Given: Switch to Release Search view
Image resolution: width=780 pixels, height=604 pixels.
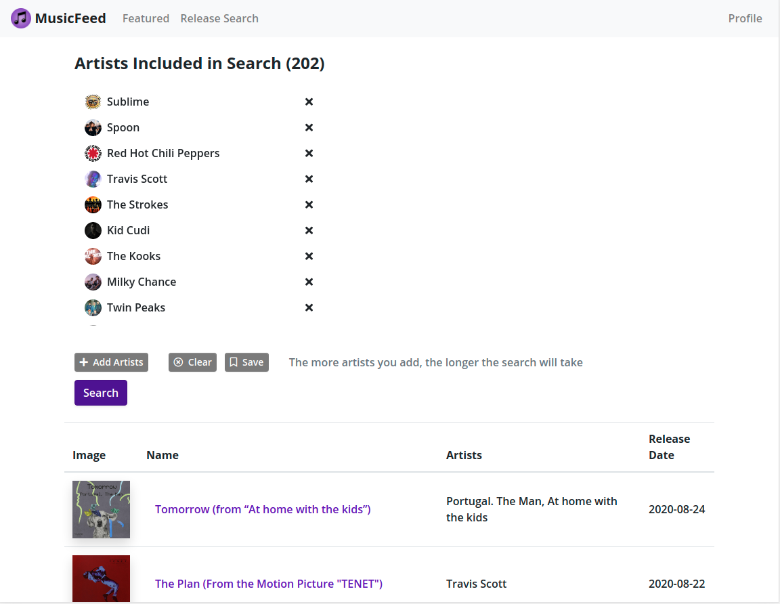Looking at the screenshot, I should (x=219, y=18).
